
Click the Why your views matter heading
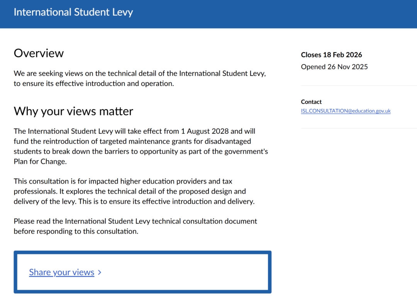[73, 111]
